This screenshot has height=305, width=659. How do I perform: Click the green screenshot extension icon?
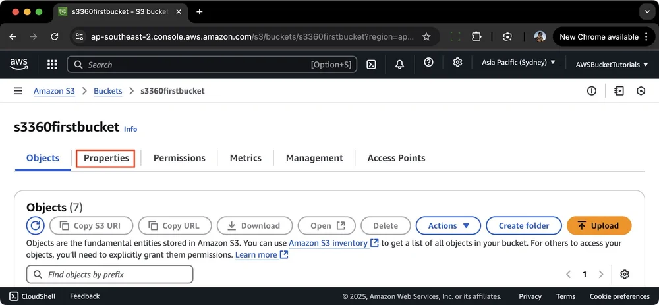tap(455, 36)
